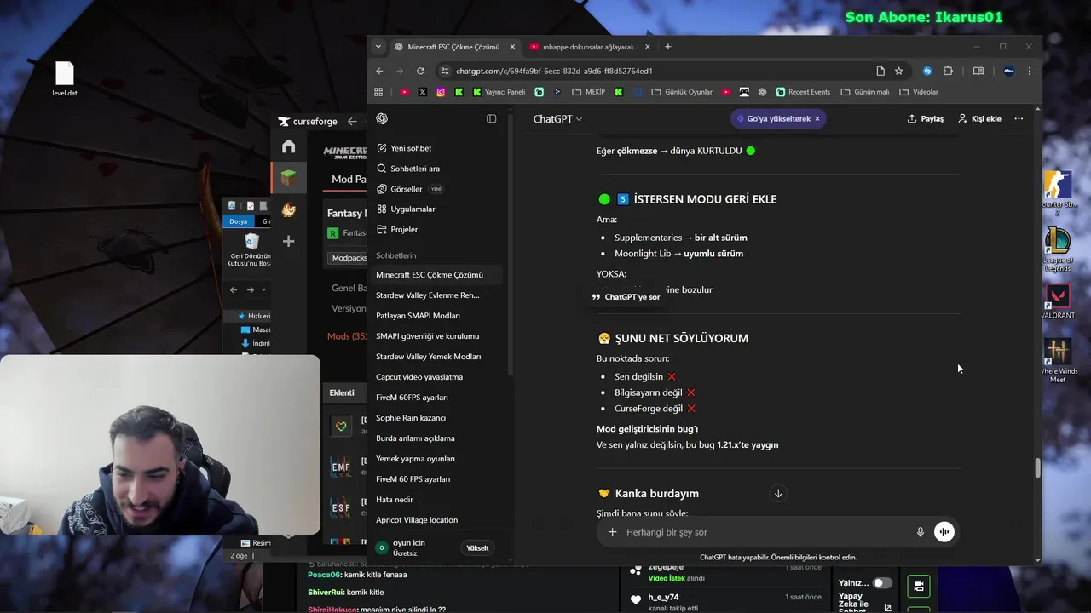Open Yayıncı Paneli bookmark
This screenshot has height=613, width=1091.
(x=499, y=92)
